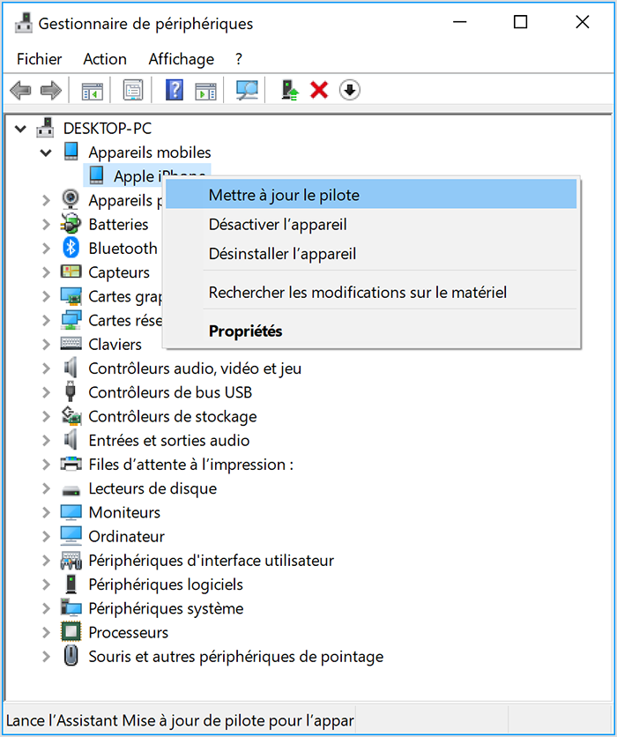Screen dimensions: 617x737
Task: Collapse the Appareils mobiles category
Action: [46, 153]
